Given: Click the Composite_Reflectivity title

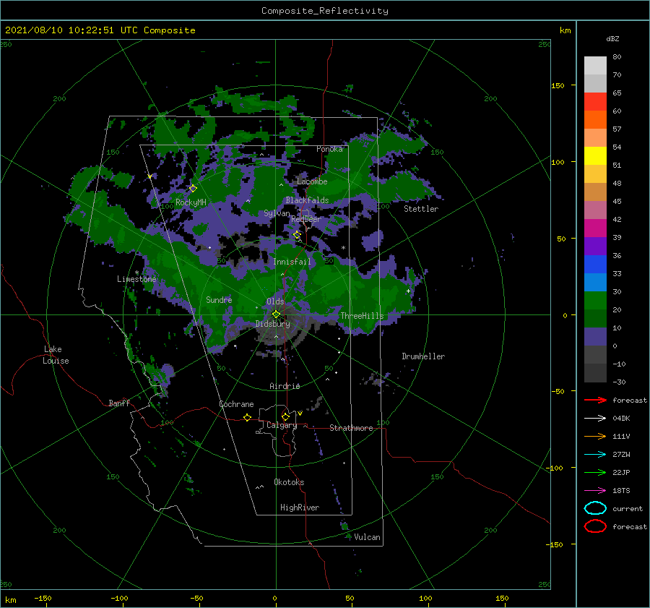Looking at the screenshot, I should 325,11.
